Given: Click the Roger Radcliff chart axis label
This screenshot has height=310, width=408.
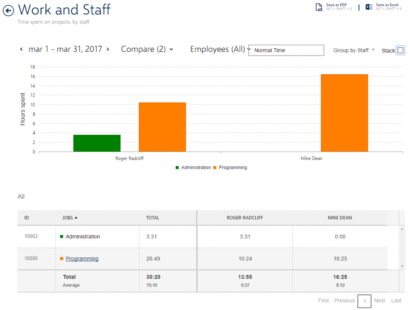Looking at the screenshot, I should pos(129,158).
